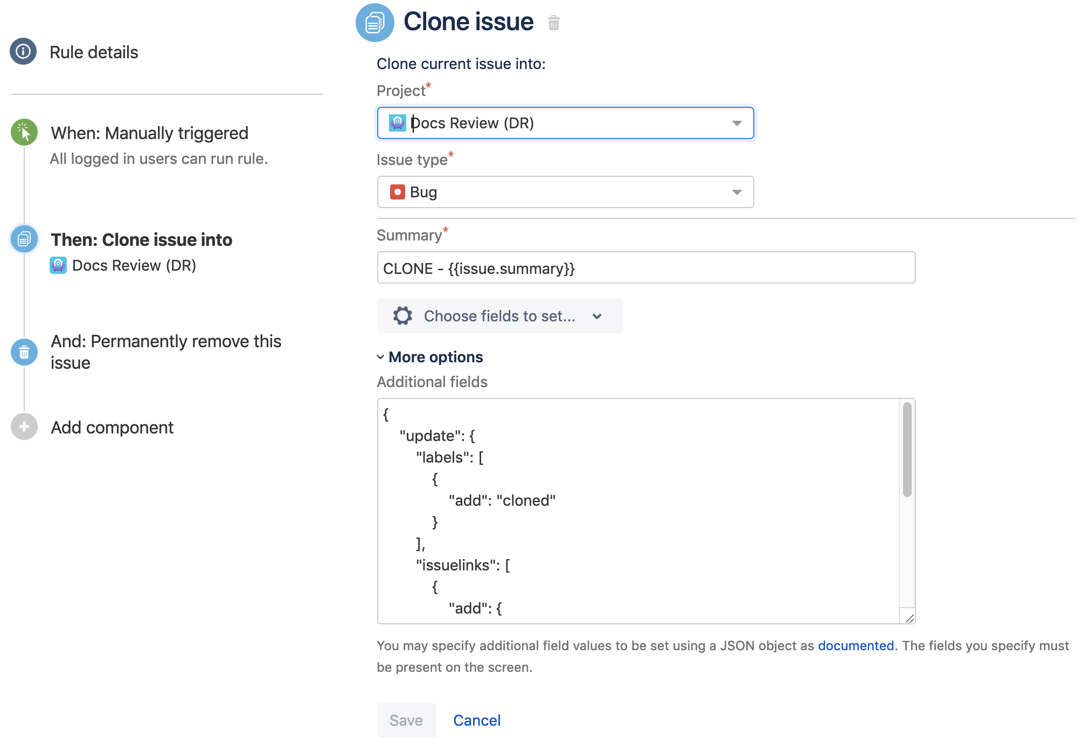Click the permanently remove issue trash icon

(24, 352)
